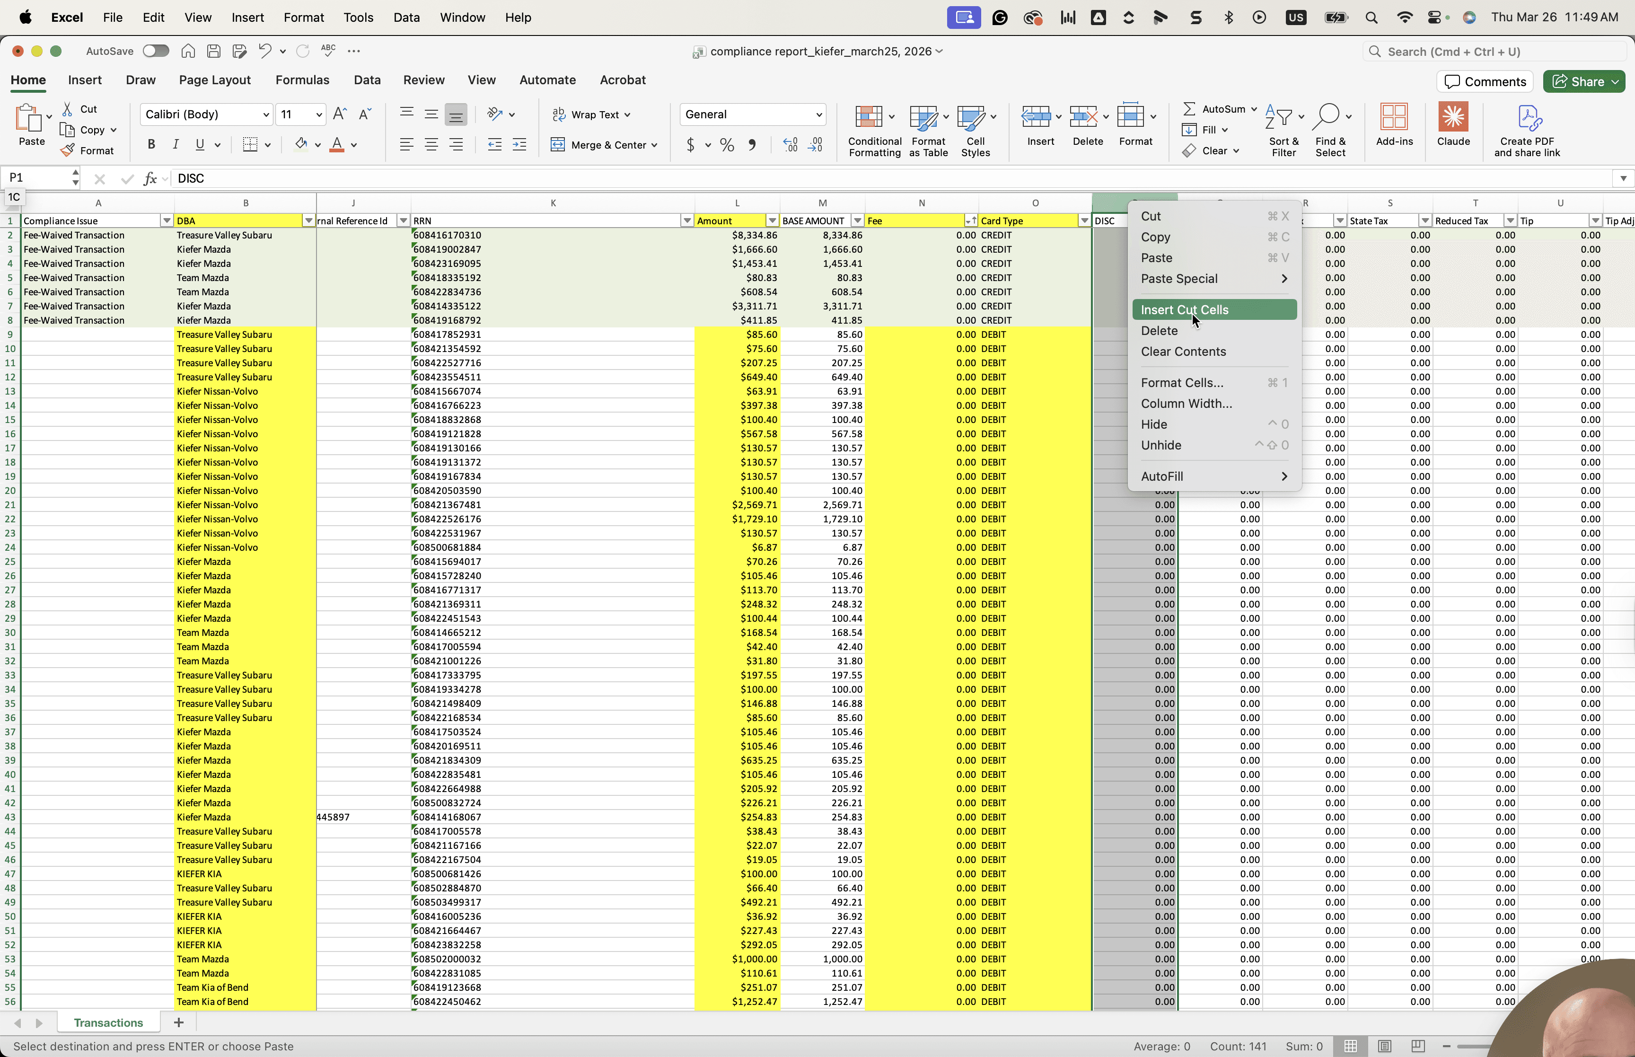Click the fill color bucket
The image size is (1635, 1057).
[x=301, y=144]
